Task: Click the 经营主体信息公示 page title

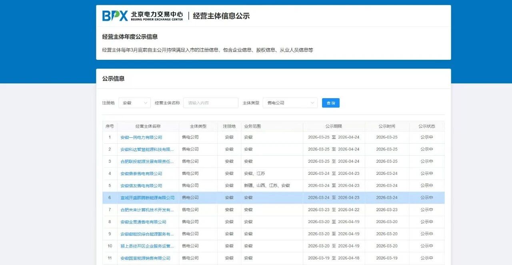Action: click(x=221, y=16)
